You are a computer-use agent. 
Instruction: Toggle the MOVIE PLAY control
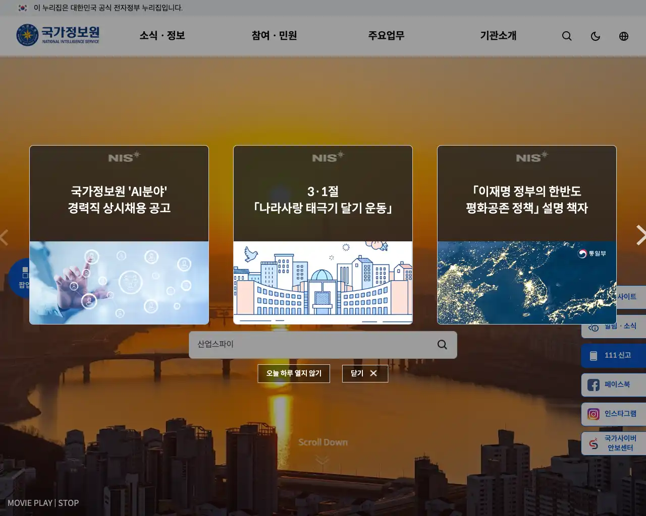tap(29, 502)
